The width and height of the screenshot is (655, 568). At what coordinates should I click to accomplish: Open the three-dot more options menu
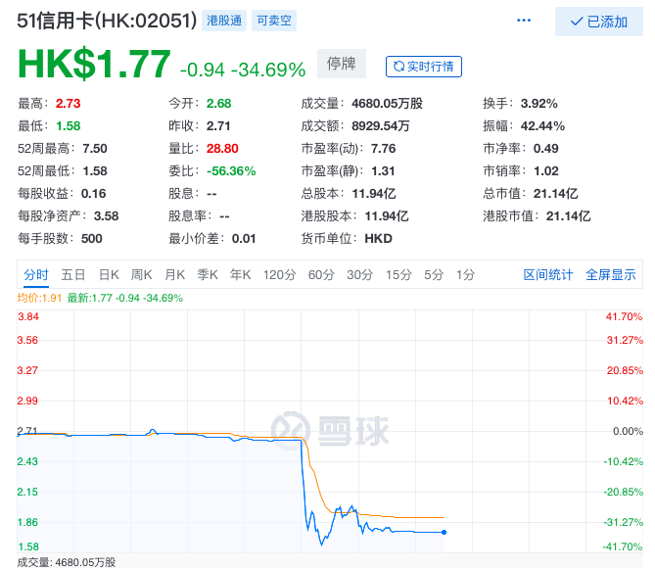pyautogui.click(x=524, y=20)
